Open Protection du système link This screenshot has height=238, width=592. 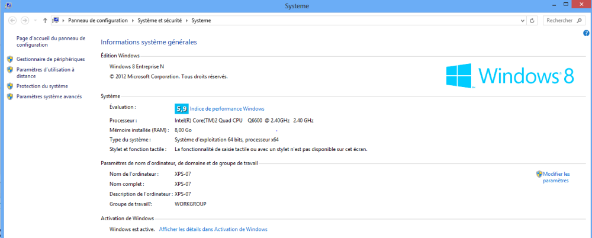[x=42, y=86]
